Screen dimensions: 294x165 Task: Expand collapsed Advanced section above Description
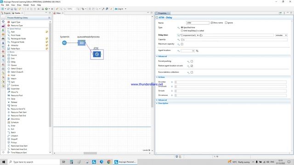pos(157,100)
